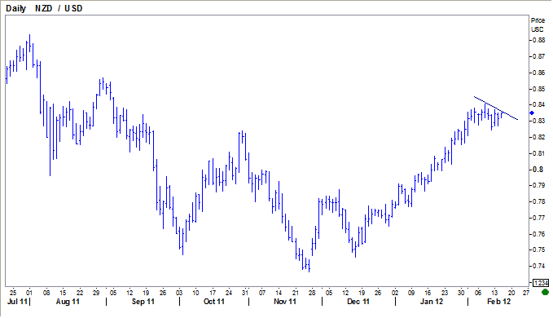Click the Daily interval label
Screen dimensions: 553x318
click(x=15, y=8)
